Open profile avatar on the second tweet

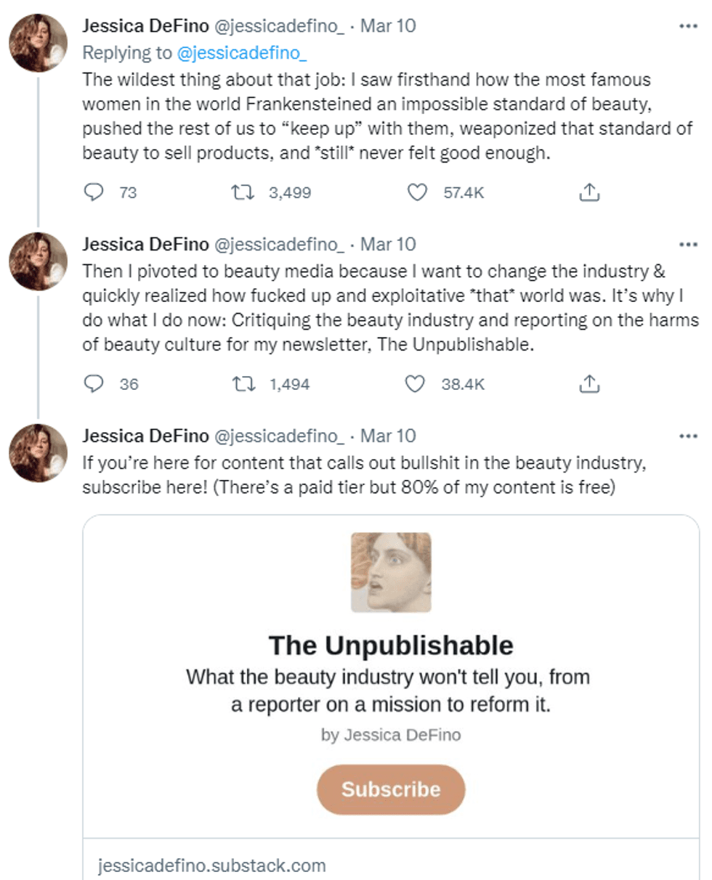pyautogui.click(x=38, y=261)
